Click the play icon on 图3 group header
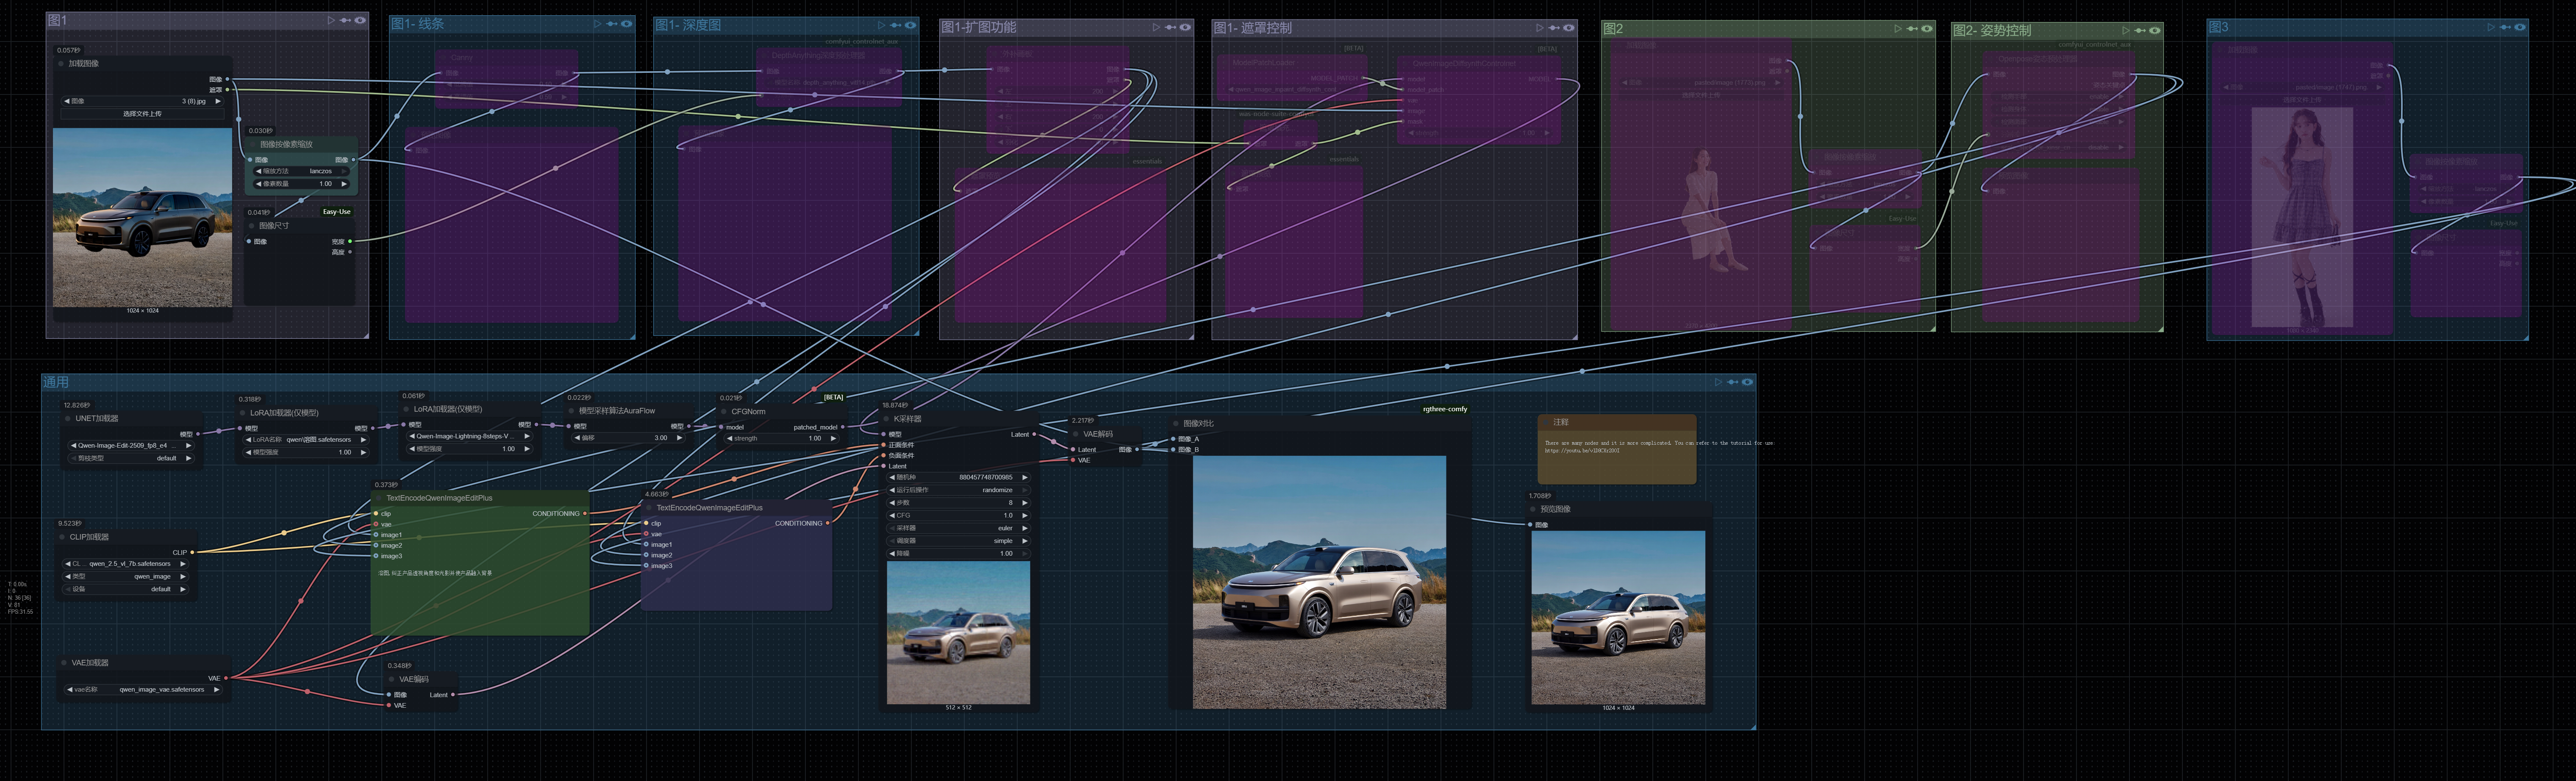Screen dimensions: 2576x781 click(x=2491, y=27)
